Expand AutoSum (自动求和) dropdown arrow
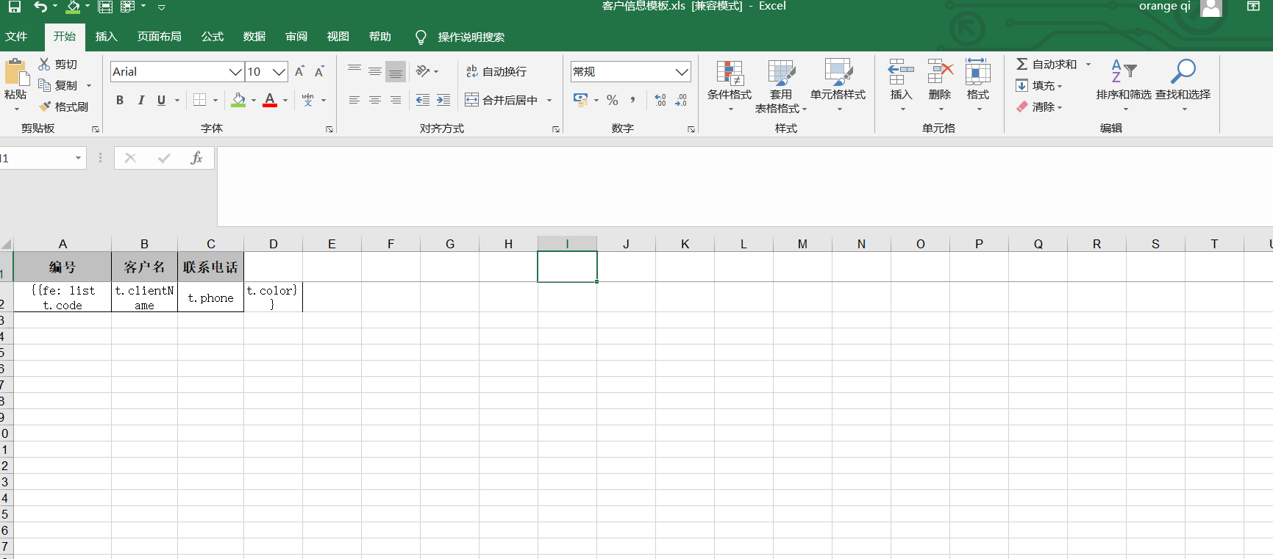The image size is (1273, 559). 1088,64
